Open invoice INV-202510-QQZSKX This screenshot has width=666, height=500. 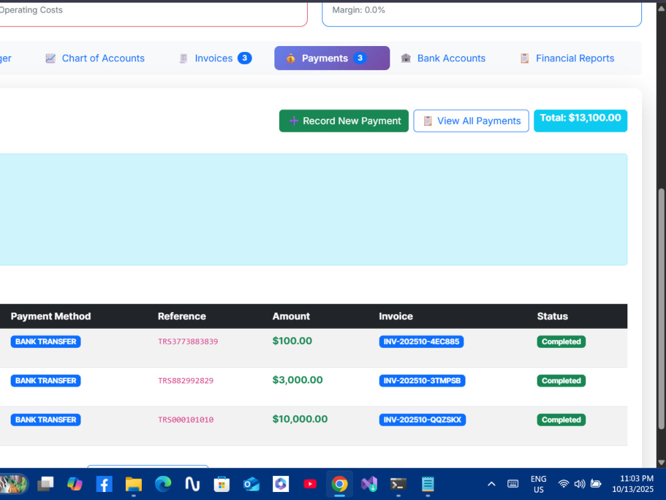[423, 420]
